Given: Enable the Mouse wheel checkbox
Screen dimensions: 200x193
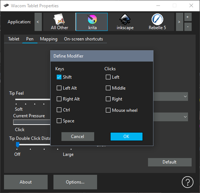Looking at the screenshot, I should 108,110.
